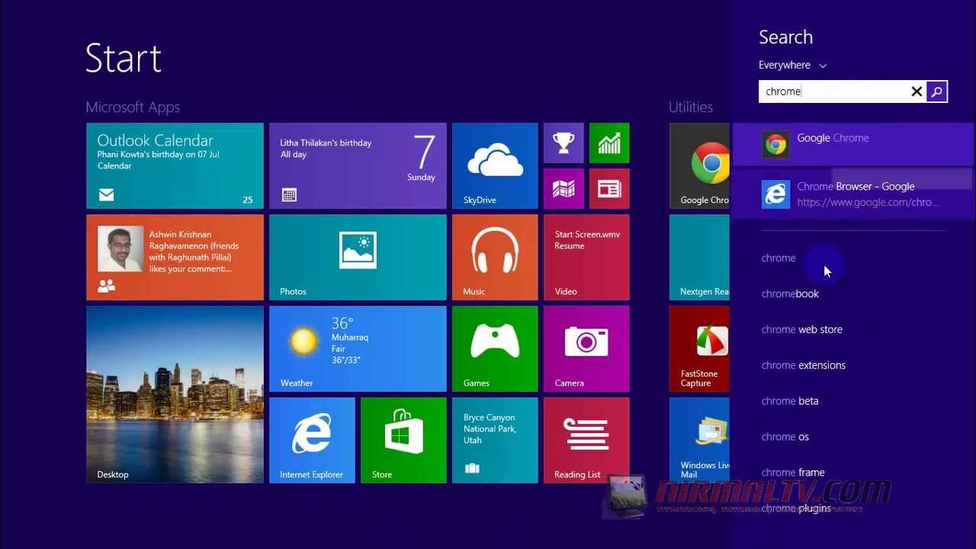
Task: Open the Nextgen Reader tile
Action: click(x=699, y=257)
